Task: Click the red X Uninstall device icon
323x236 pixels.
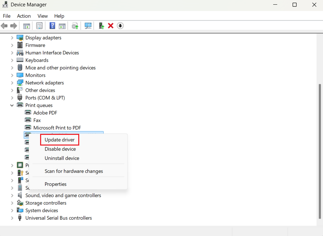Action: (111, 26)
